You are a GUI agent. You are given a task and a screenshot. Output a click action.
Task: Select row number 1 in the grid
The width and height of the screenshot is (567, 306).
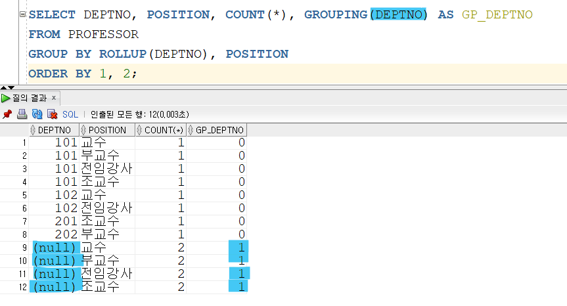pos(24,143)
